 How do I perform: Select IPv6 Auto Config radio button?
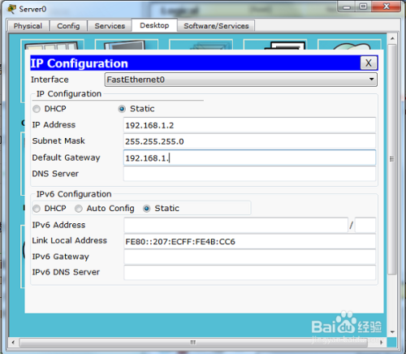(79, 209)
